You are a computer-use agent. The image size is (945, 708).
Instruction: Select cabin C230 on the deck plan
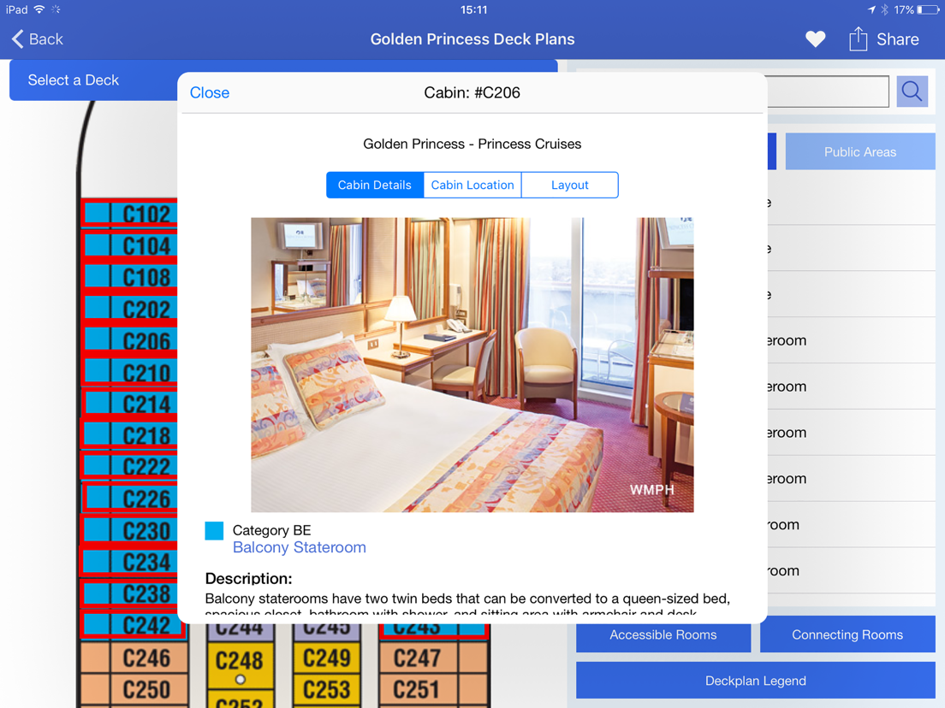coord(129,531)
